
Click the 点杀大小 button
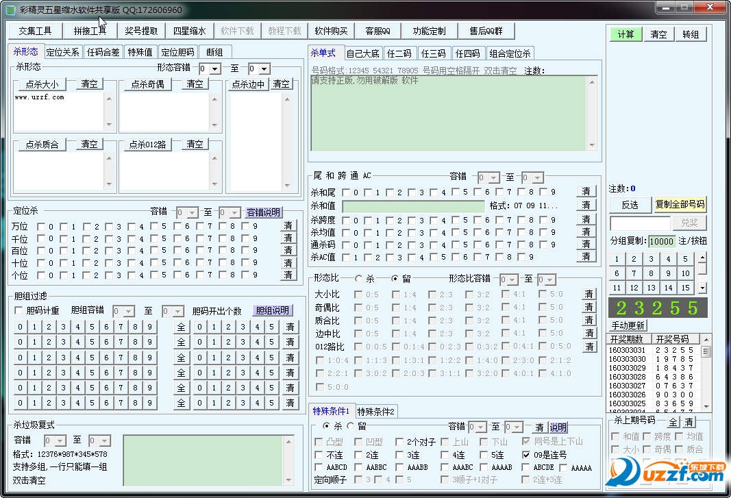point(42,84)
